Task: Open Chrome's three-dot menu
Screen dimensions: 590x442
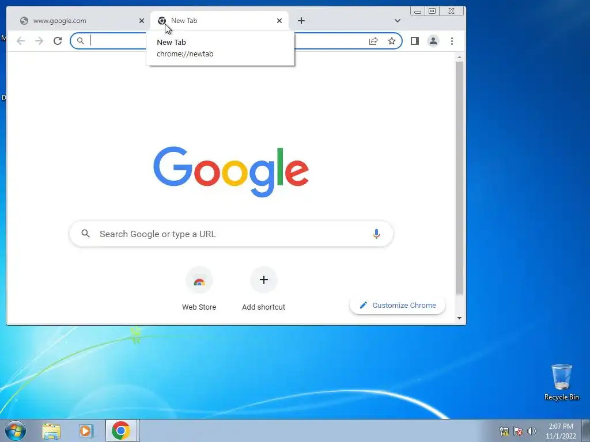Action: click(x=452, y=41)
